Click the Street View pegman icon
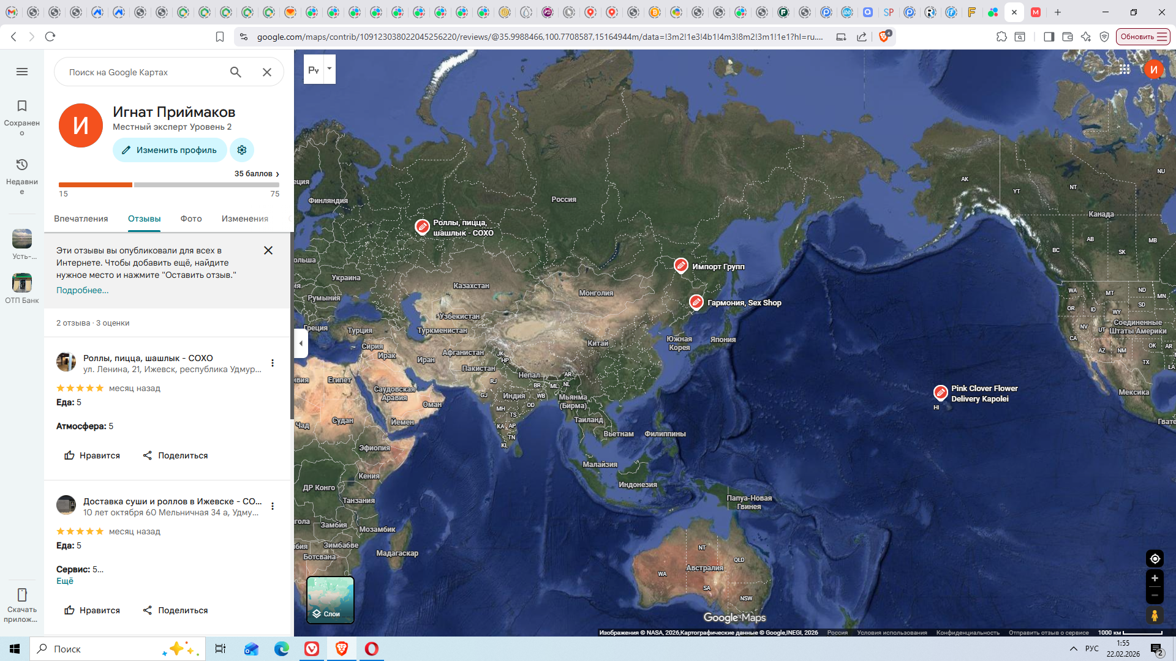The image size is (1176, 661). click(1155, 615)
